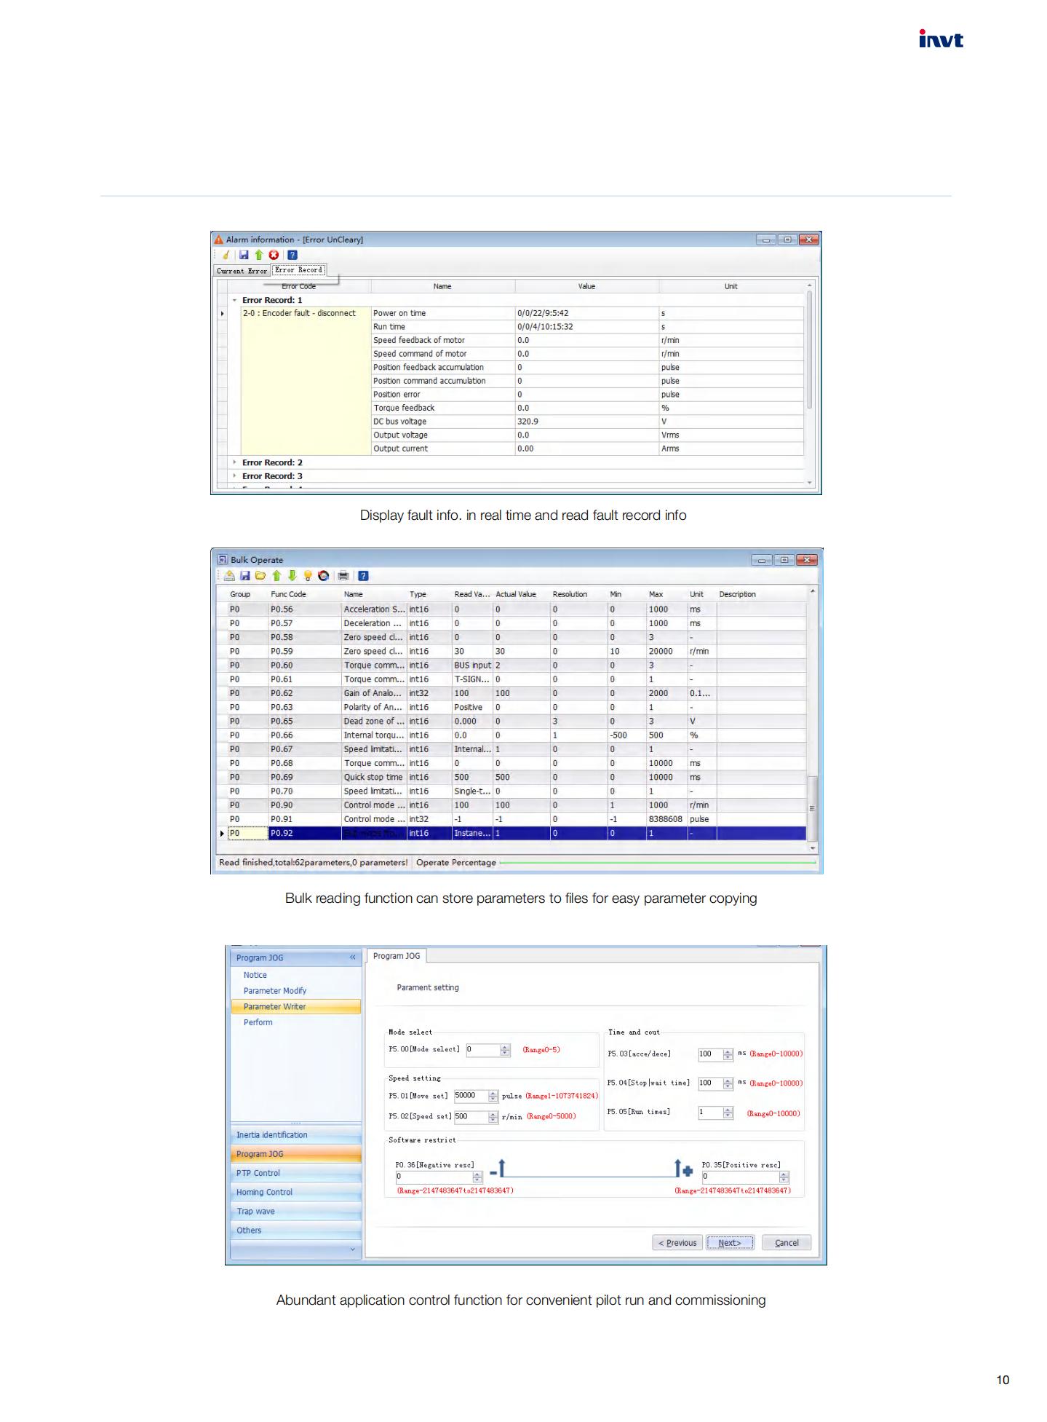Adjust the P5.01 Move set spinner
Viewport: 1047px width, 1422px height.
pos(493,1096)
